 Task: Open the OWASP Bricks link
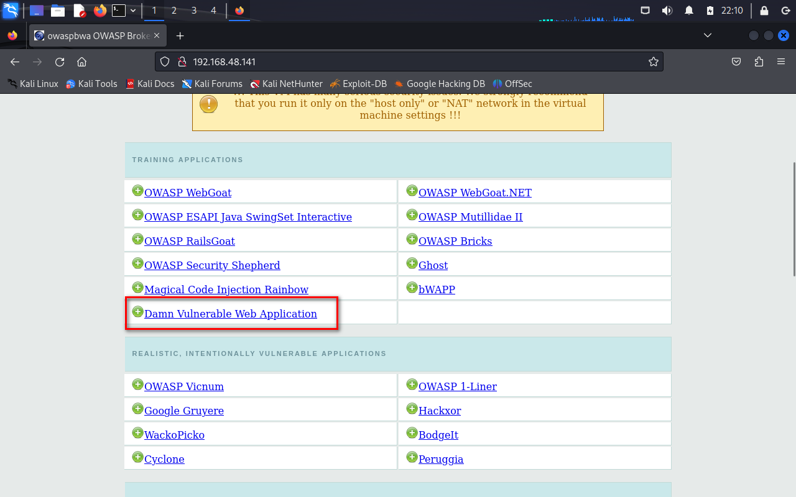(x=455, y=241)
